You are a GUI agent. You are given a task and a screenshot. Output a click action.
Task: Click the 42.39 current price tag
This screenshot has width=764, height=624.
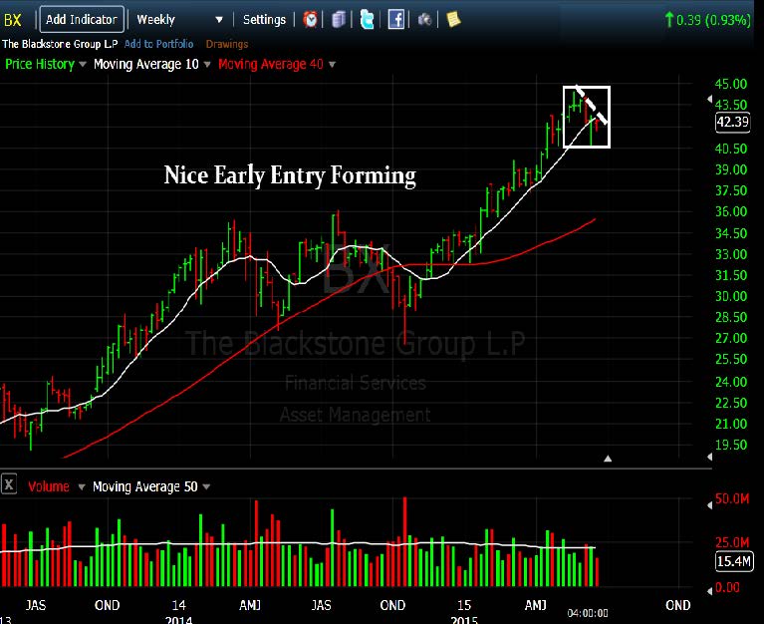(733, 122)
